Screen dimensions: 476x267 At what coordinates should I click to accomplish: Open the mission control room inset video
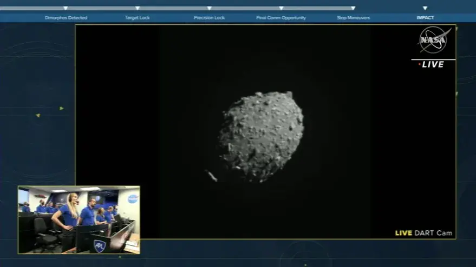(79, 220)
